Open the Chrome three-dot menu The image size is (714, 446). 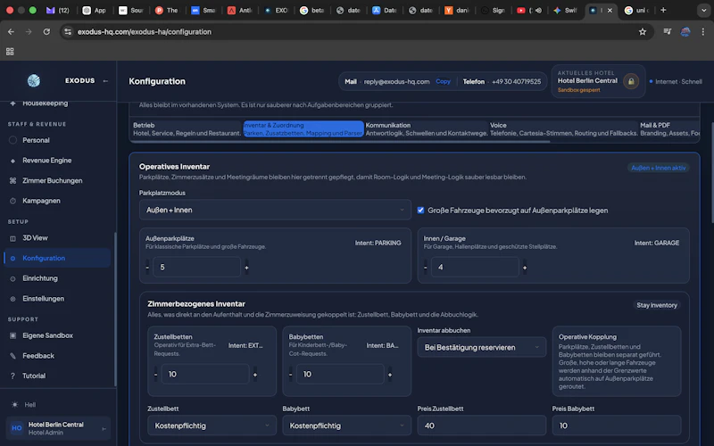tap(703, 32)
